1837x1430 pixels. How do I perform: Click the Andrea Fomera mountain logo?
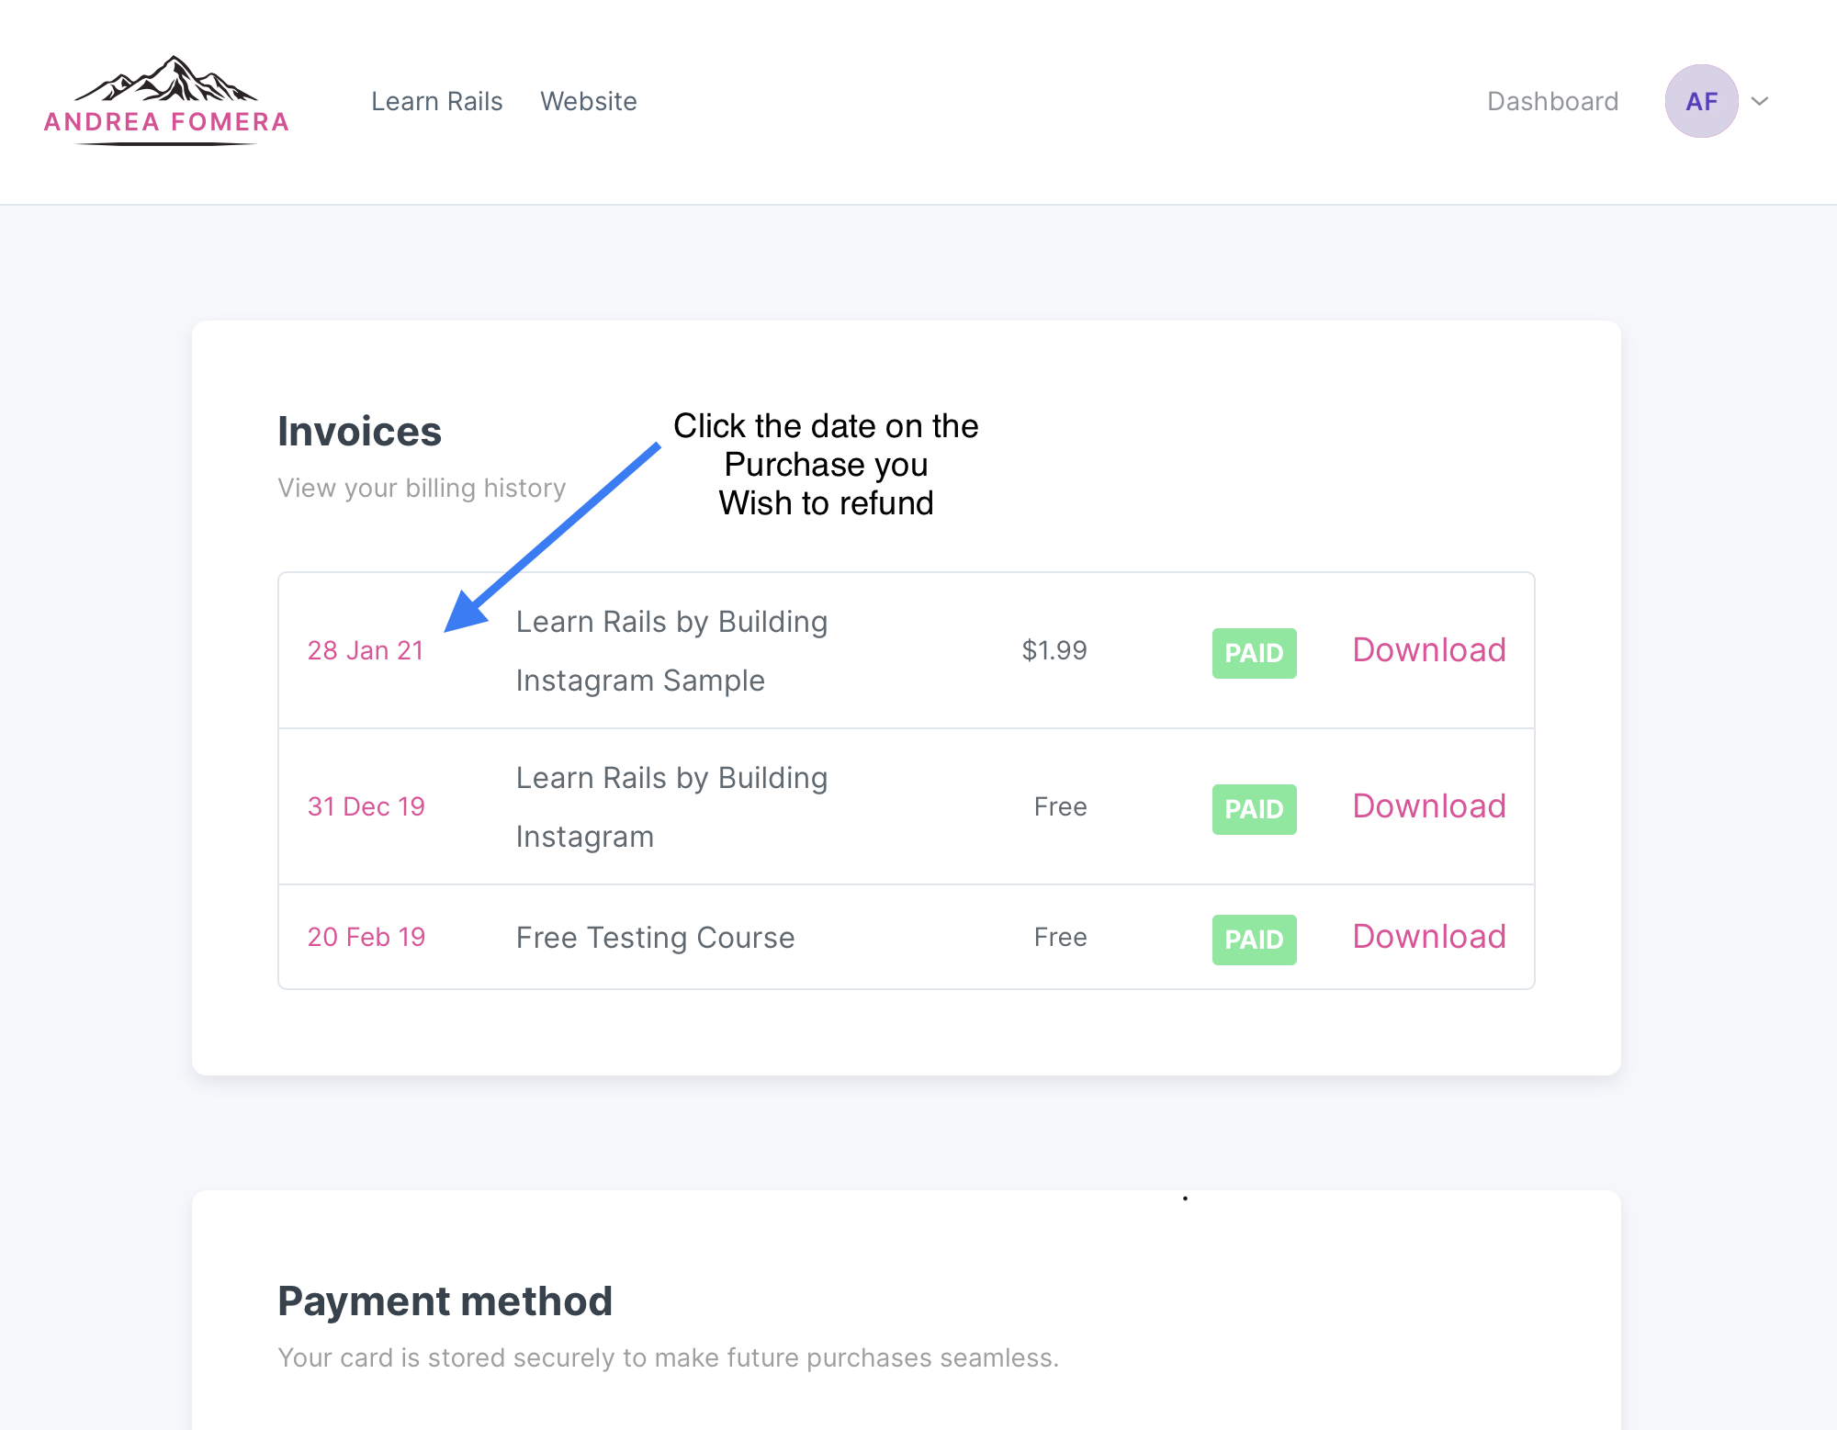[166, 101]
